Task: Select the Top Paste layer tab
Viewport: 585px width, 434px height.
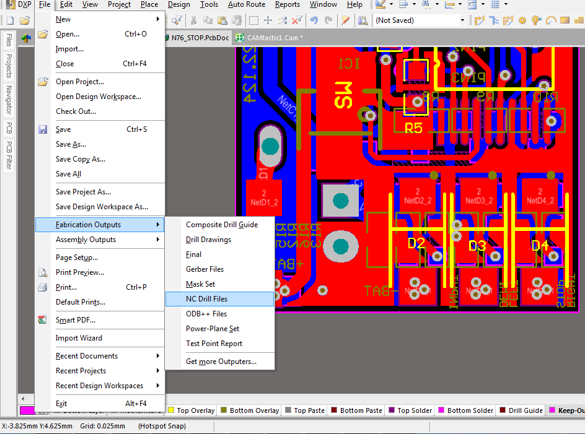Action: coord(305,410)
